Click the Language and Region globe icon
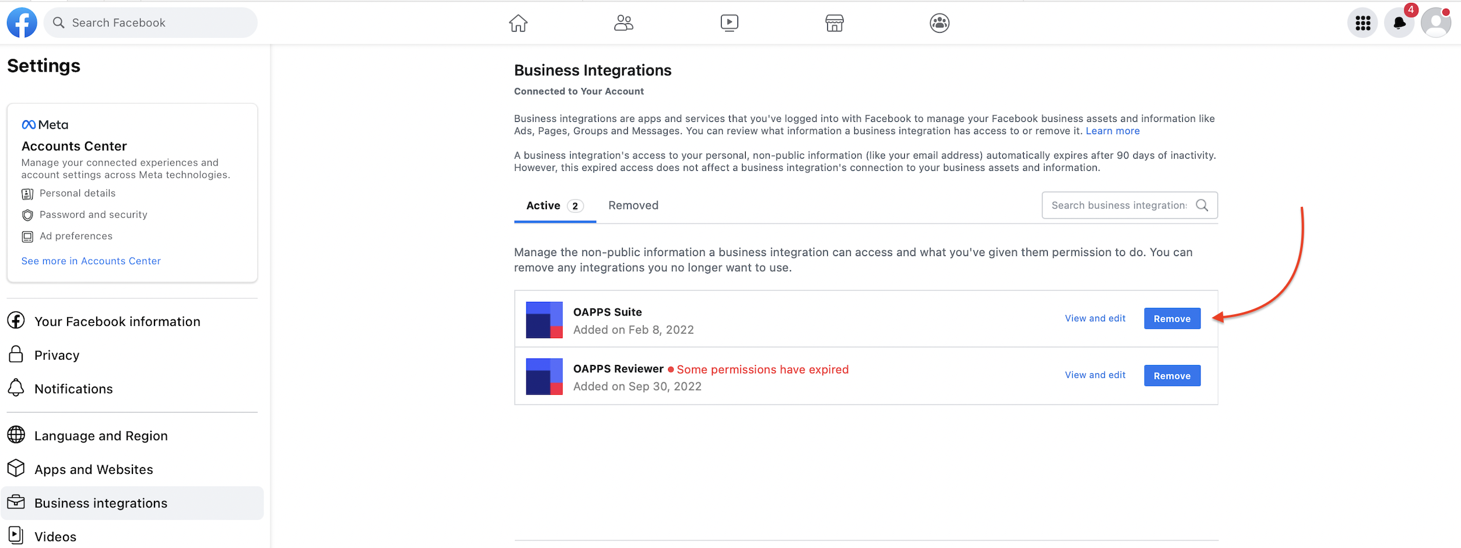1461x548 pixels. point(16,434)
